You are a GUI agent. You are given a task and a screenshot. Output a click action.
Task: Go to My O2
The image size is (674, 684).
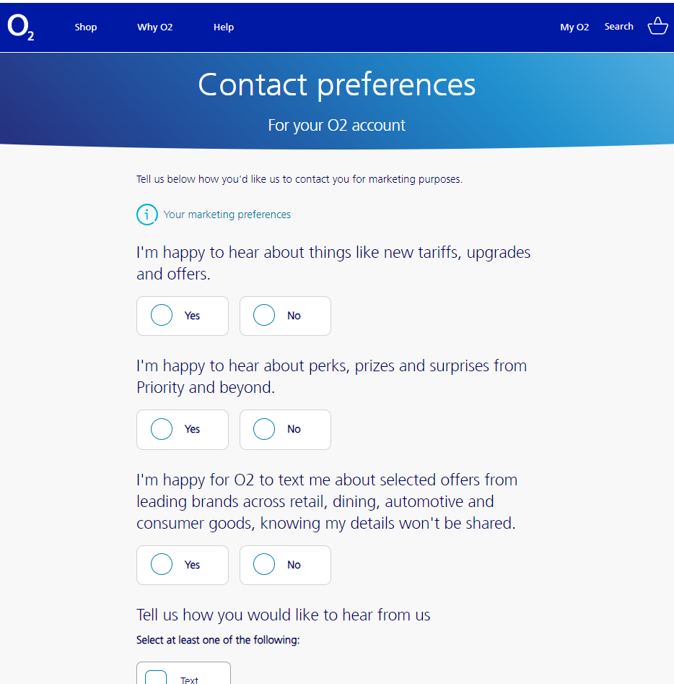[574, 27]
